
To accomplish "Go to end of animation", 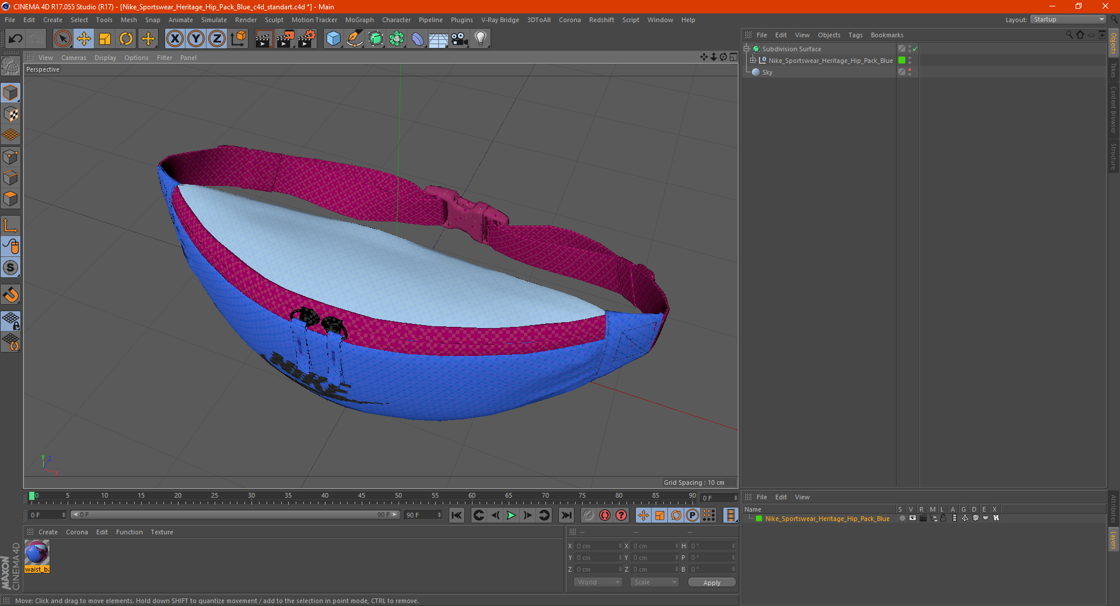I will 566,515.
